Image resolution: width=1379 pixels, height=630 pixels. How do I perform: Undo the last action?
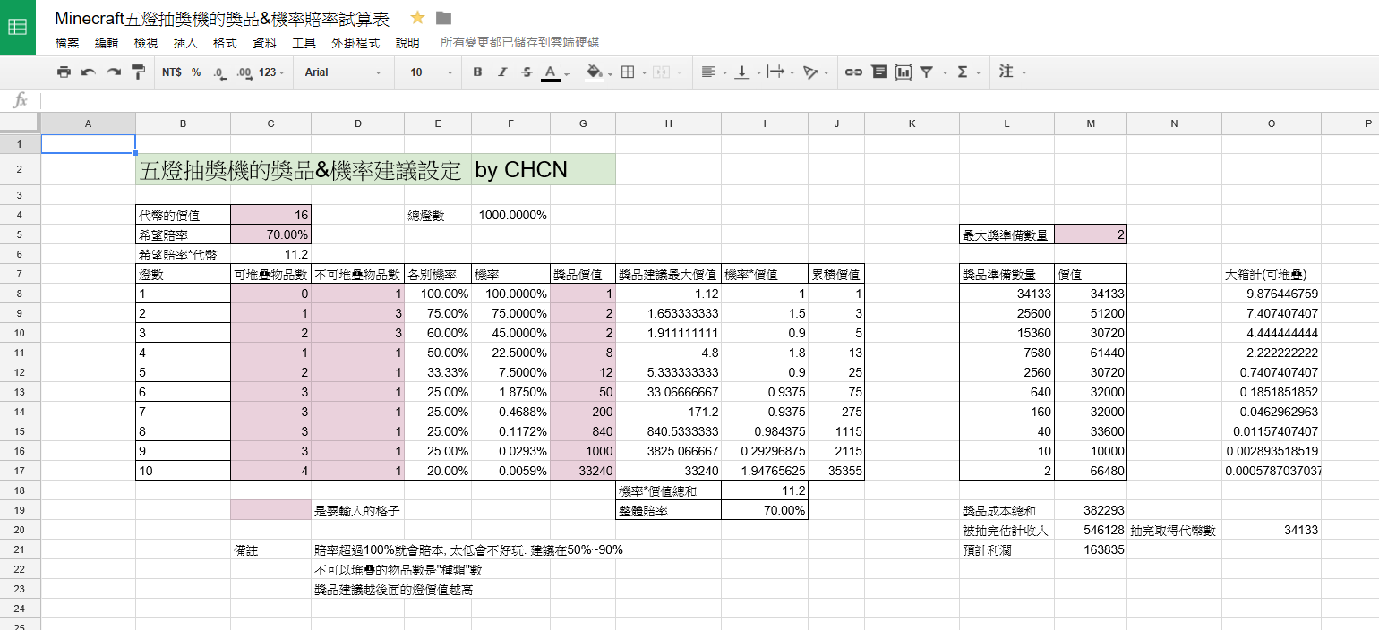click(88, 72)
